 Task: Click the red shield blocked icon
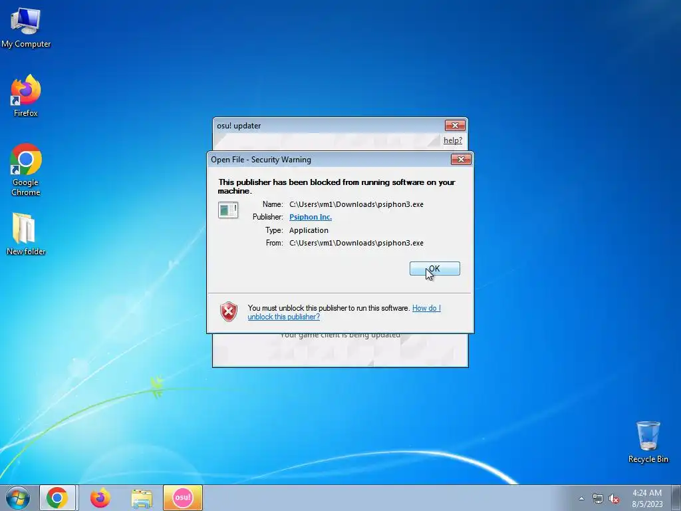coord(229,311)
